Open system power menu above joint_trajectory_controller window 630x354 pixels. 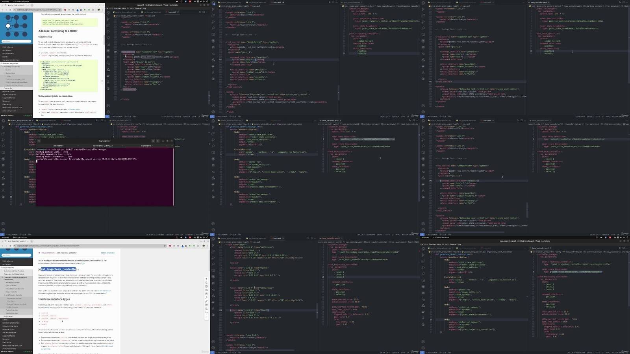click(x=208, y=237)
